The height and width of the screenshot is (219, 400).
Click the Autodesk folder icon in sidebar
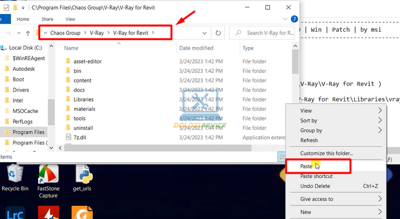click(x=7, y=69)
